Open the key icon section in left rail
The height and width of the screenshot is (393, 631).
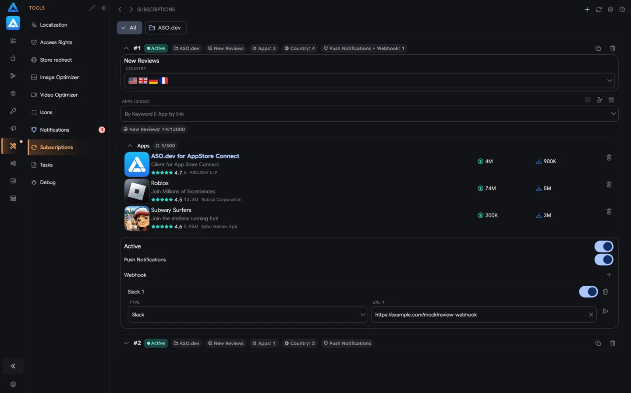(13, 111)
